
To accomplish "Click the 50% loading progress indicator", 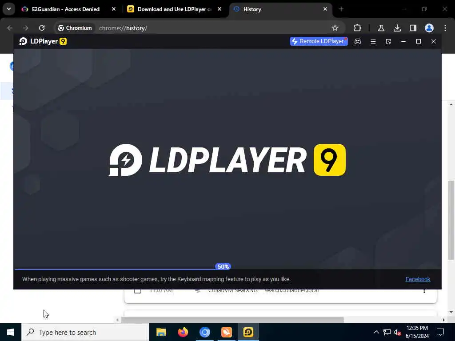I will (x=223, y=266).
